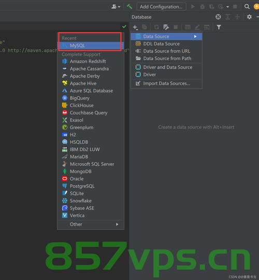Image resolution: width=259 pixels, height=280 pixels.
Task: Click the Edit pencil icon in the Database toolbar
Action: pyautogui.click(x=197, y=27)
